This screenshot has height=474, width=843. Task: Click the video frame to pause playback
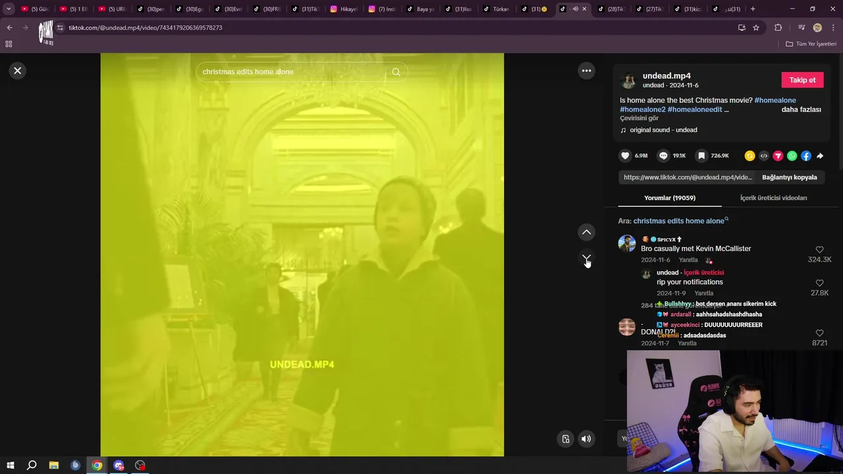coord(302,255)
